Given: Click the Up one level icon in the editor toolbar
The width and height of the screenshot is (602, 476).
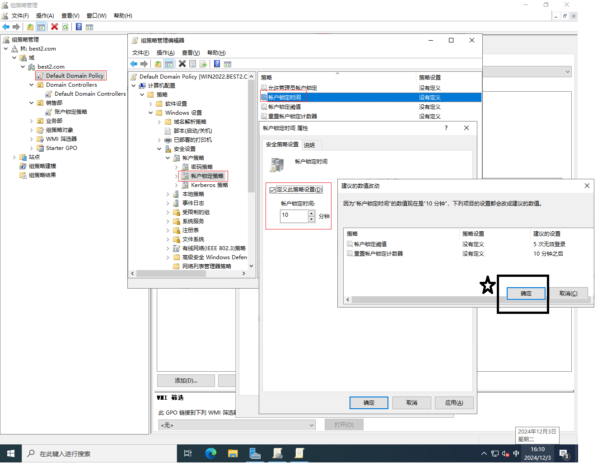Looking at the screenshot, I should (158, 64).
